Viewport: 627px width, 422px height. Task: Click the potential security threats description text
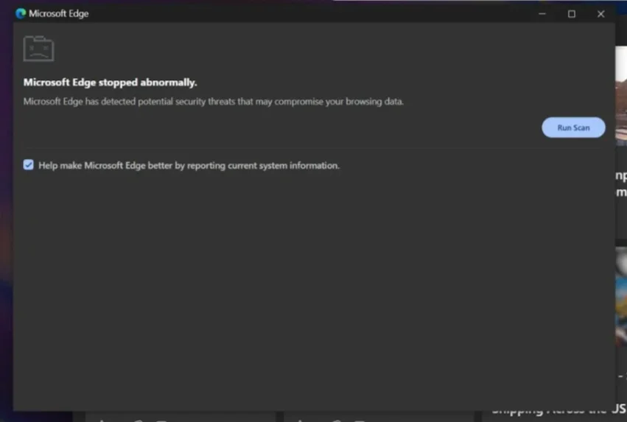point(213,102)
